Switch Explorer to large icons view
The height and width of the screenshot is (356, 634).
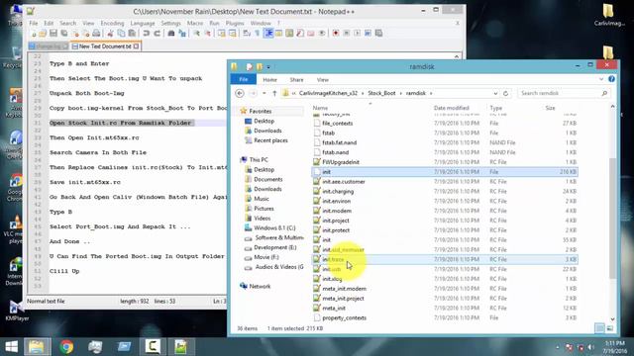610,328
